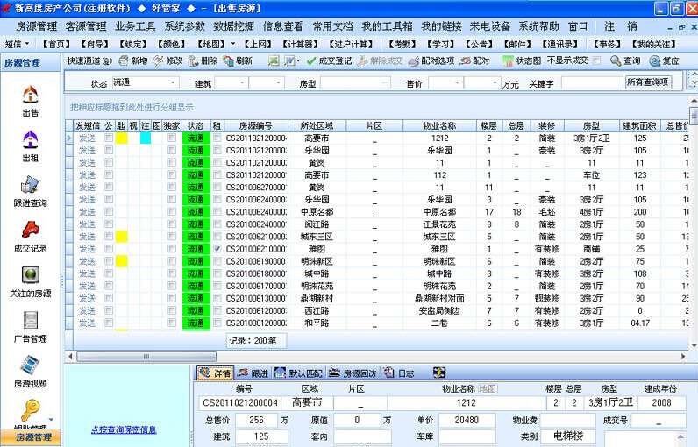This screenshot has height=447, width=698.
Task: Click the 刷新 toolbar button
Action: [x=238, y=60]
